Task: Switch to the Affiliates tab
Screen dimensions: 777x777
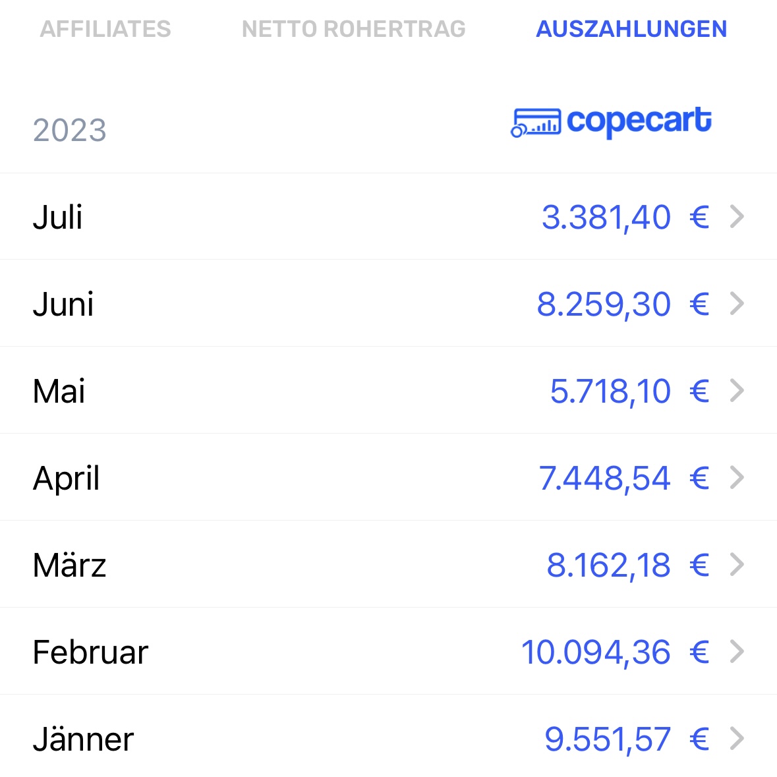Action: coord(105,29)
